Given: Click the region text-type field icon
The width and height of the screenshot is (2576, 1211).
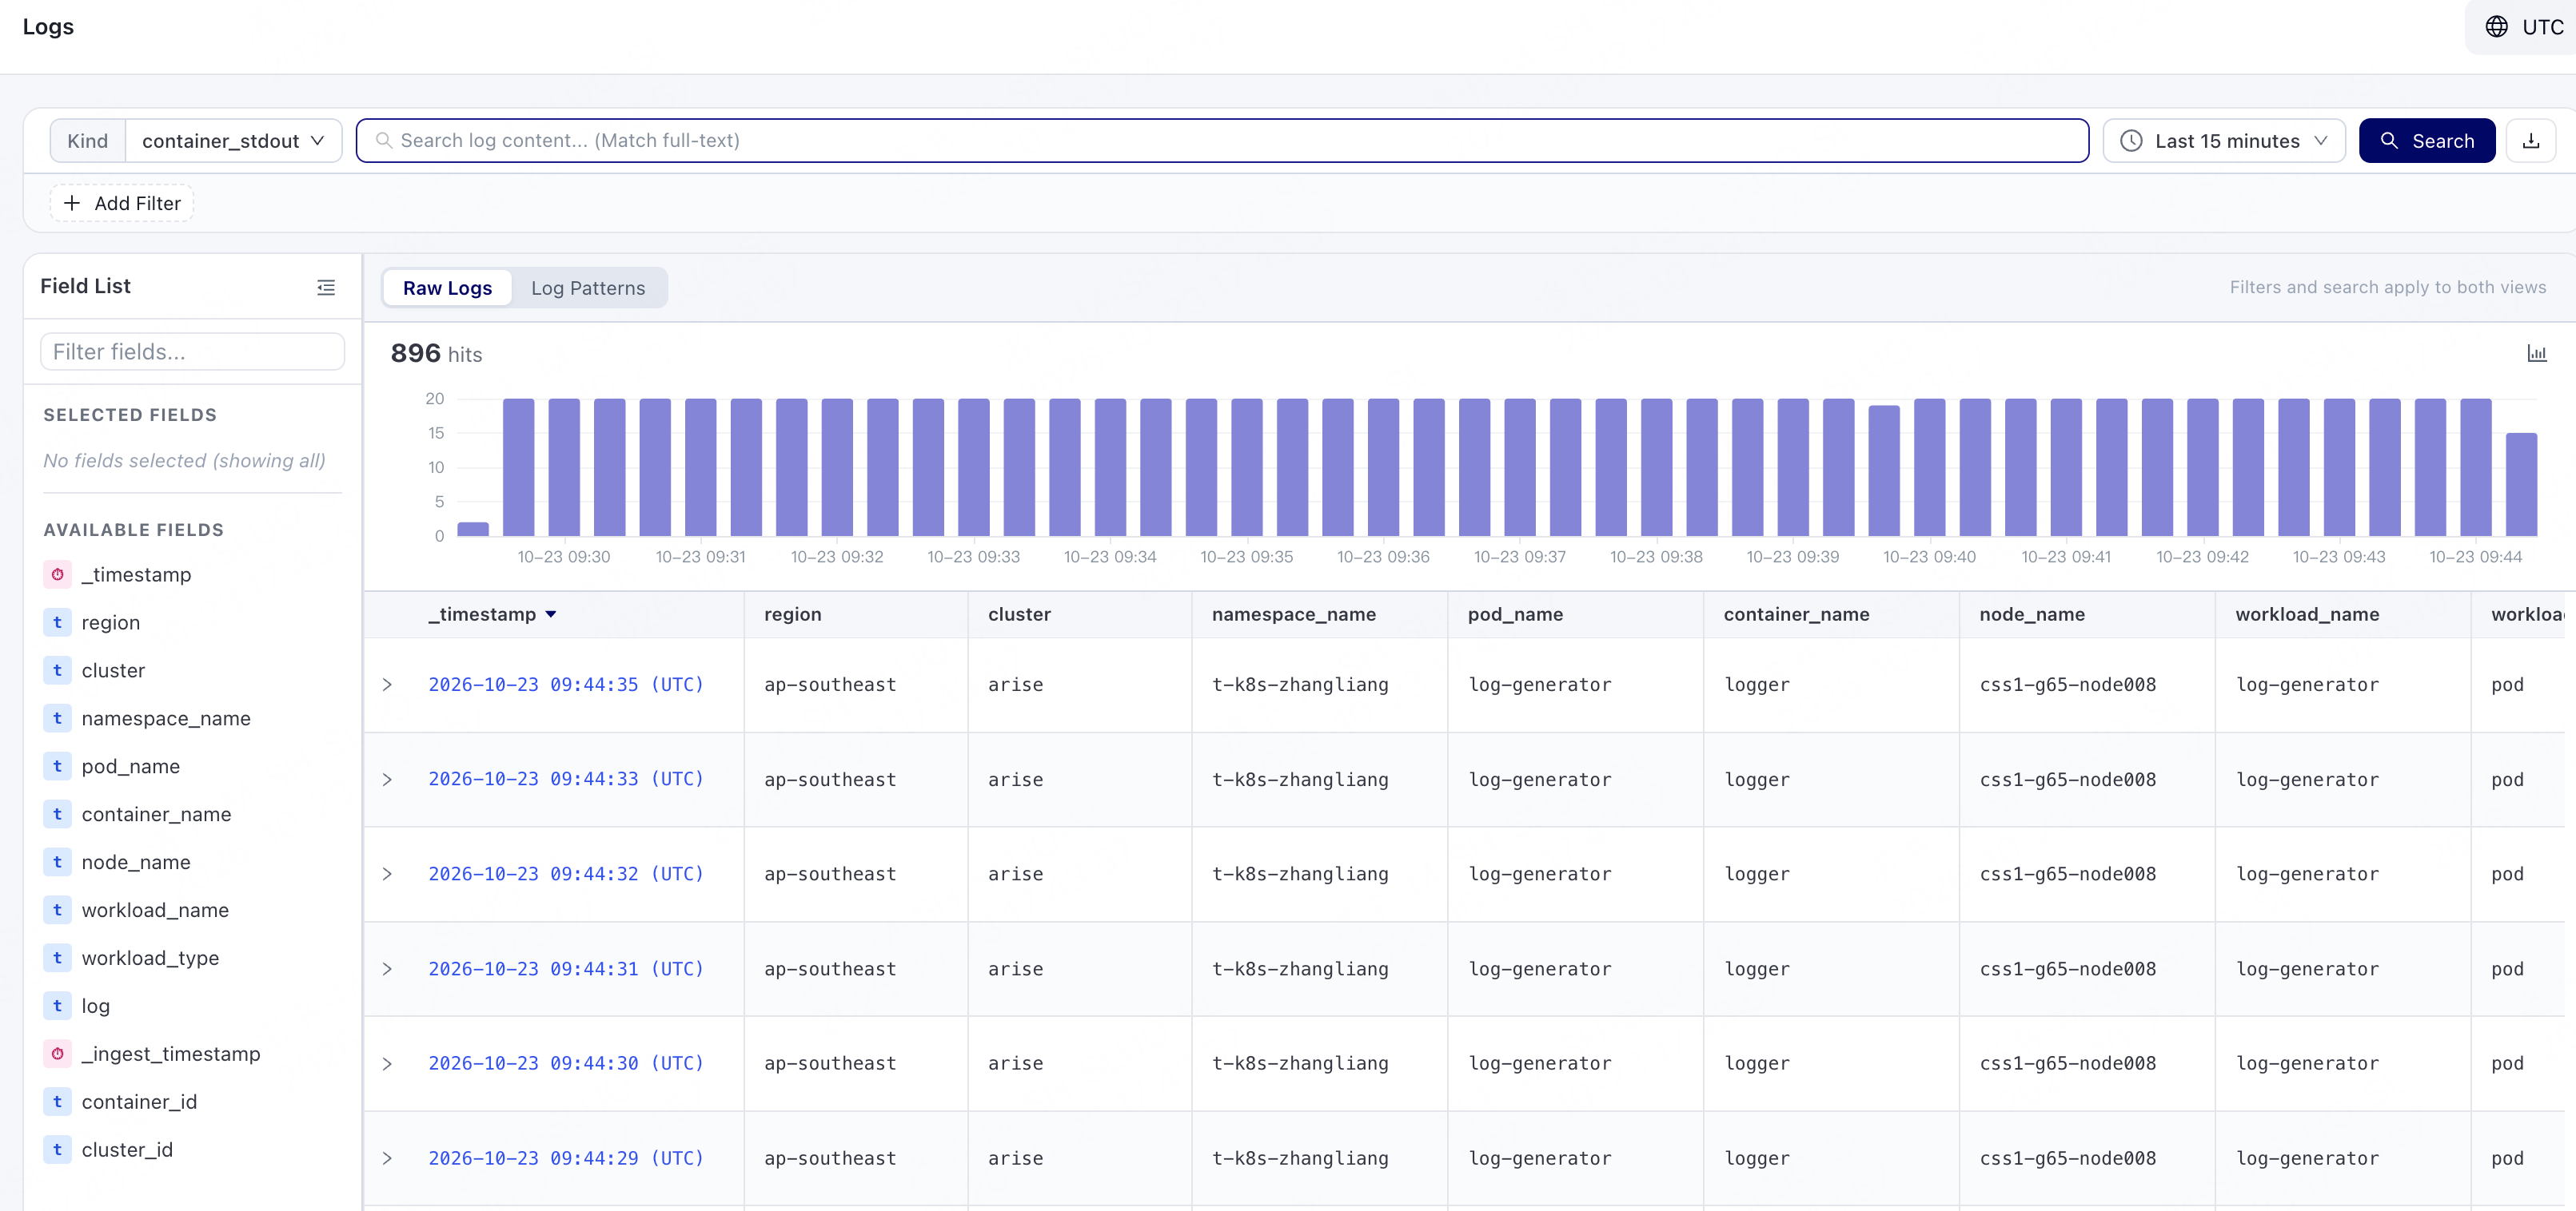Looking at the screenshot, I should [x=57, y=622].
